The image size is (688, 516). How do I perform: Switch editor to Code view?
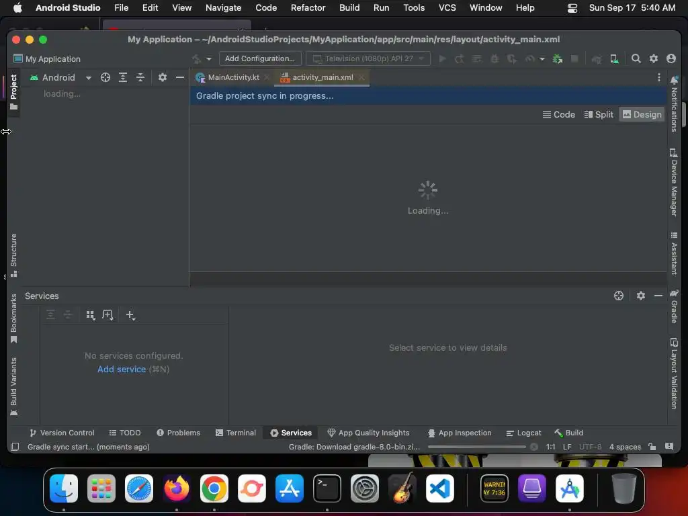(558, 114)
